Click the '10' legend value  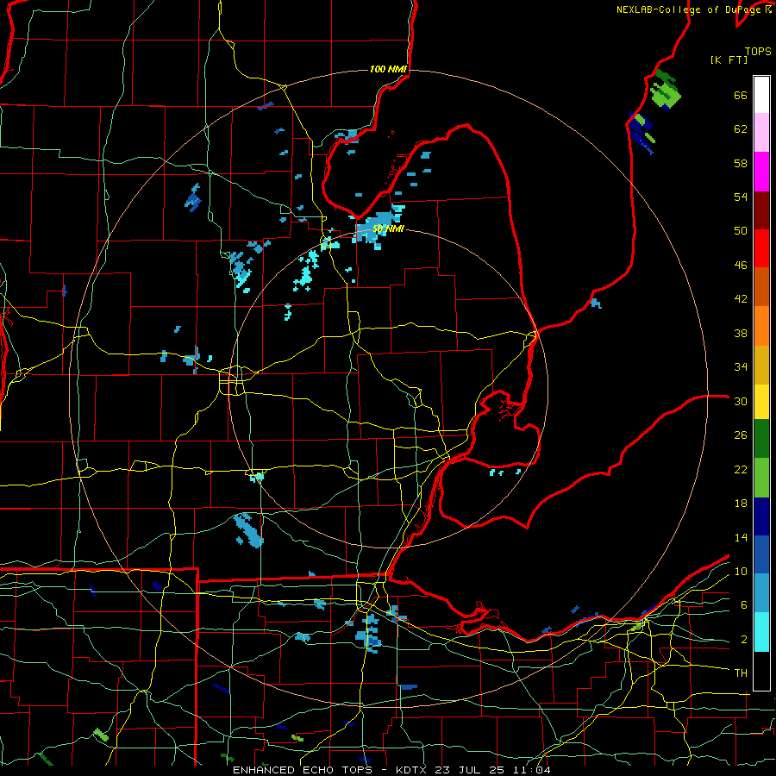(x=741, y=571)
